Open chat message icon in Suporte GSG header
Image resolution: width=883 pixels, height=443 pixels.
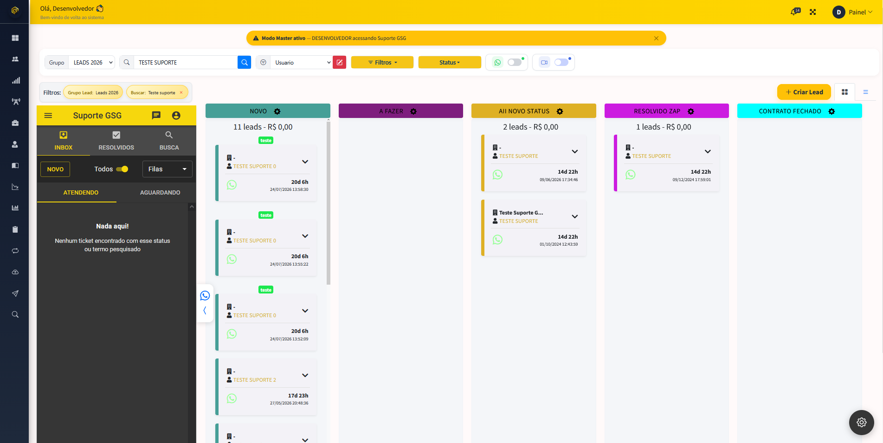(x=156, y=116)
